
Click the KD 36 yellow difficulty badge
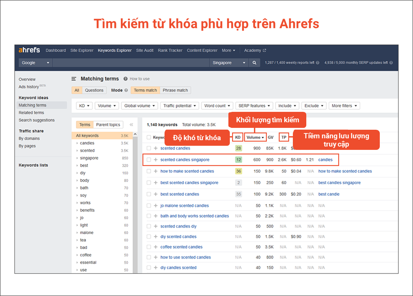[239, 171]
